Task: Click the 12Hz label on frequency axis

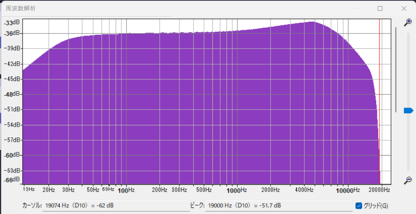Action: 29,189
